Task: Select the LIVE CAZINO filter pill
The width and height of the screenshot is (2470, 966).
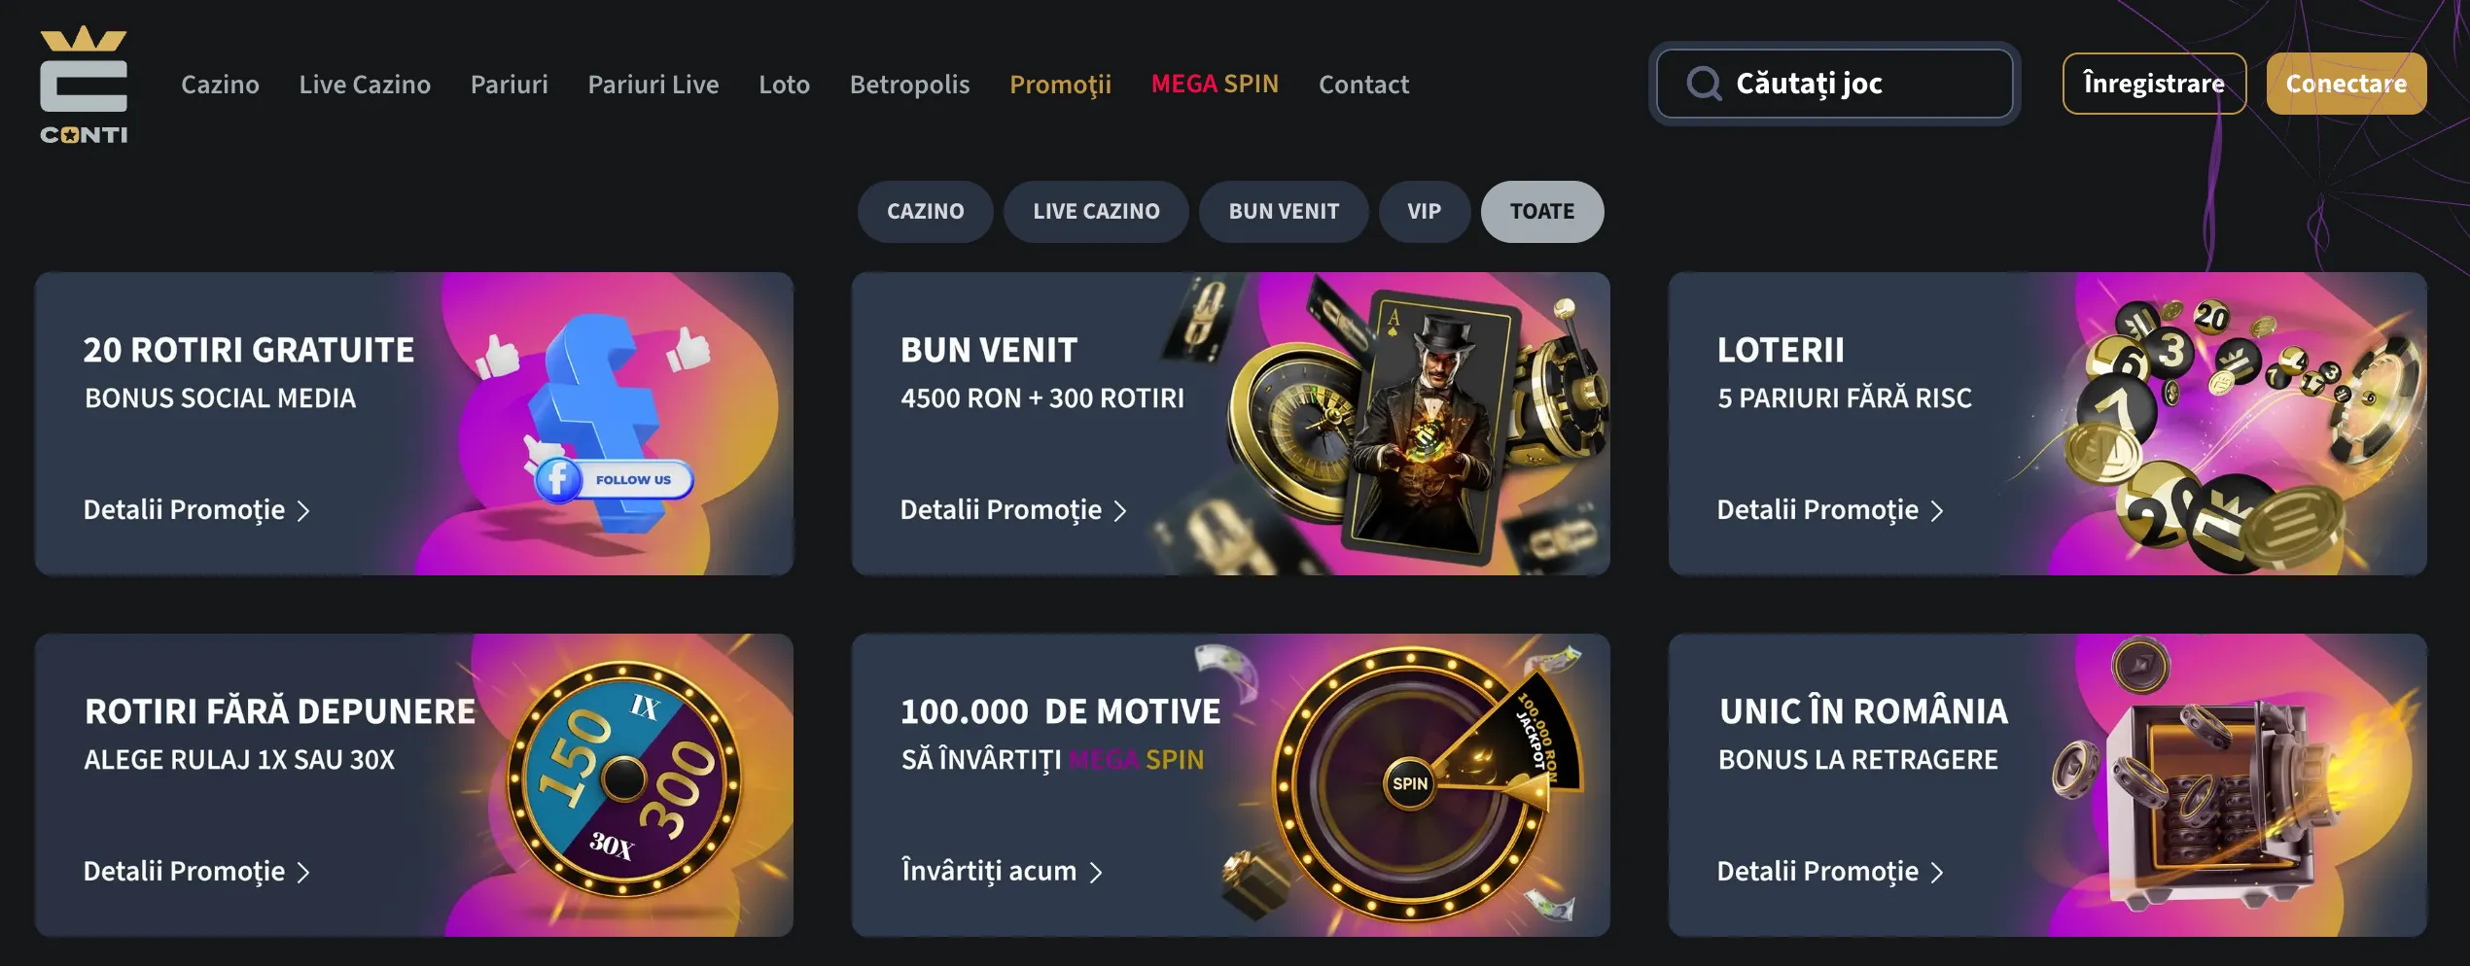Action: (1096, 211)
